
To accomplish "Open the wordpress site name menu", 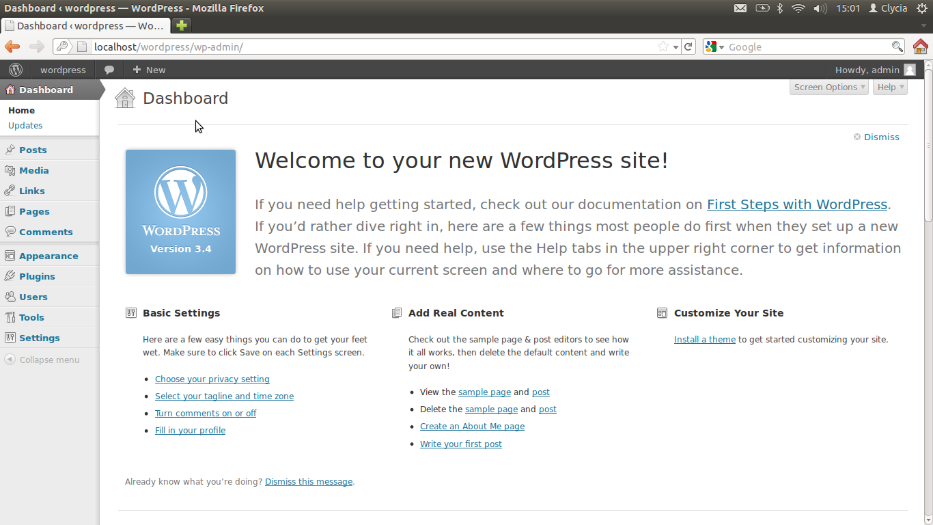I will (x=63, y=70).
